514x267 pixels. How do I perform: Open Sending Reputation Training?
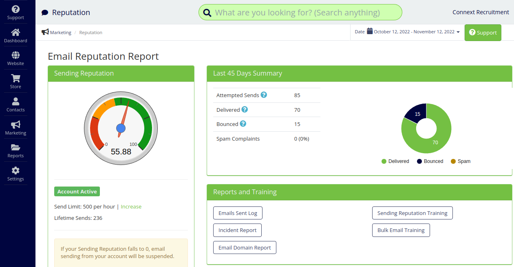coord(412,213)
